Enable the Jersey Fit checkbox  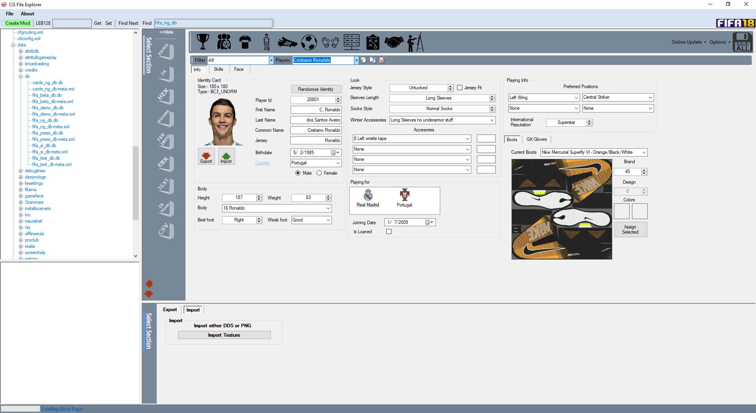pos(460,88)
